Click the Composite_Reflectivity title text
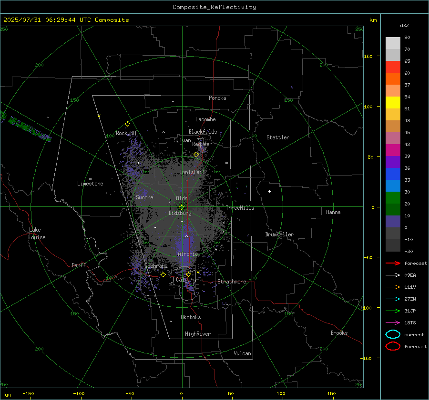The width and height of the screenshot is (429, 400). (x=214, y=7)
